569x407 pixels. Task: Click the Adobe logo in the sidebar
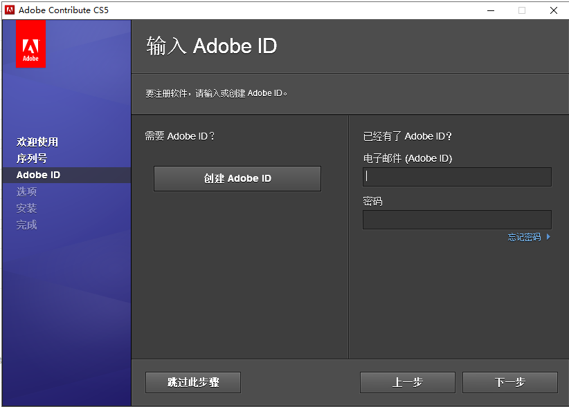pyautogui.click(x=30, y=44)
